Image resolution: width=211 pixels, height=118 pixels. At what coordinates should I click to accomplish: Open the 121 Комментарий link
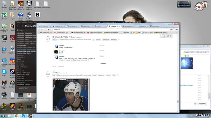(63, 40)
